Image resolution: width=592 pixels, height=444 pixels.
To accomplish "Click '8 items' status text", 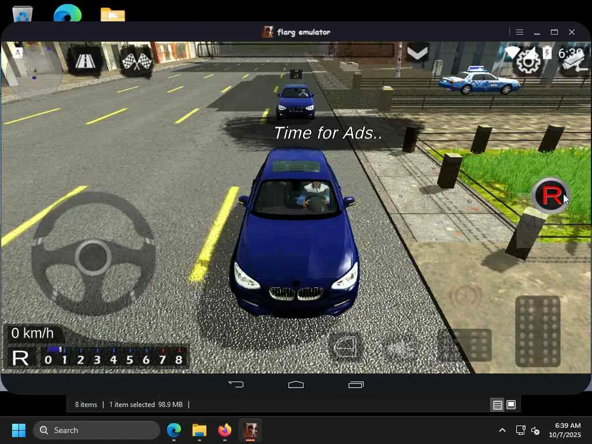I will pos(86,405).
